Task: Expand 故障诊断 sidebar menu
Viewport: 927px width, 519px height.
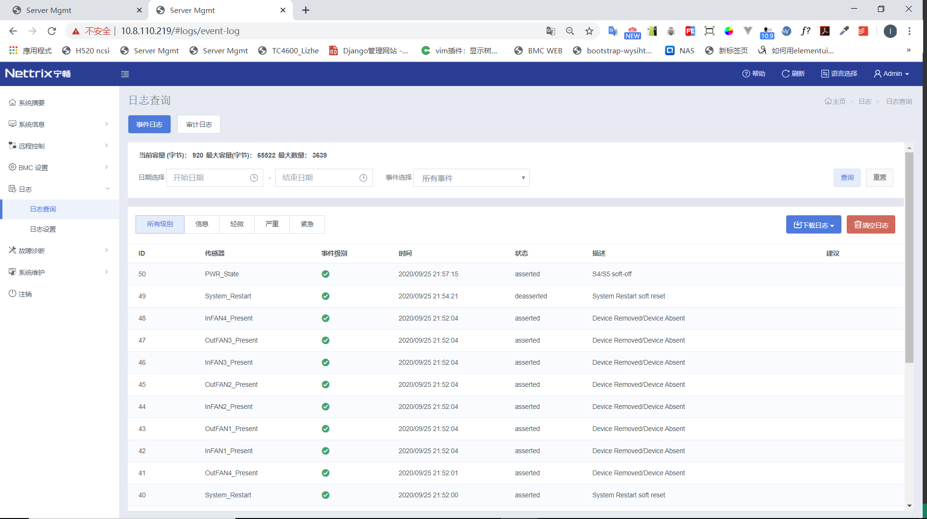Action: tap(60, 251)
